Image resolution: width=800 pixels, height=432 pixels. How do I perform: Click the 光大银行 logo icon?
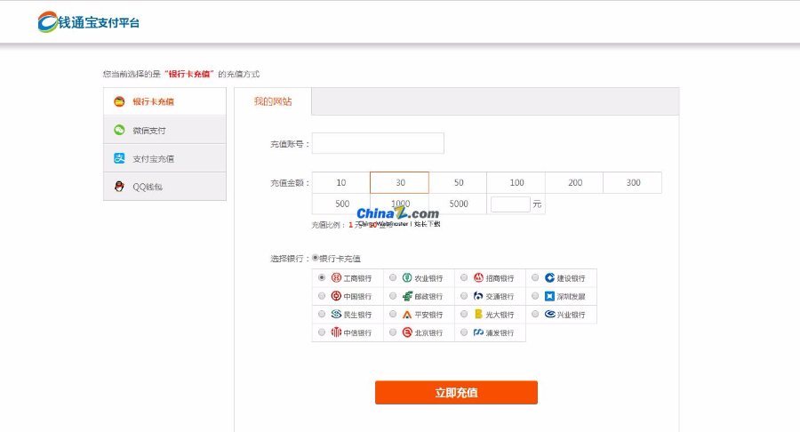[478, 314]
